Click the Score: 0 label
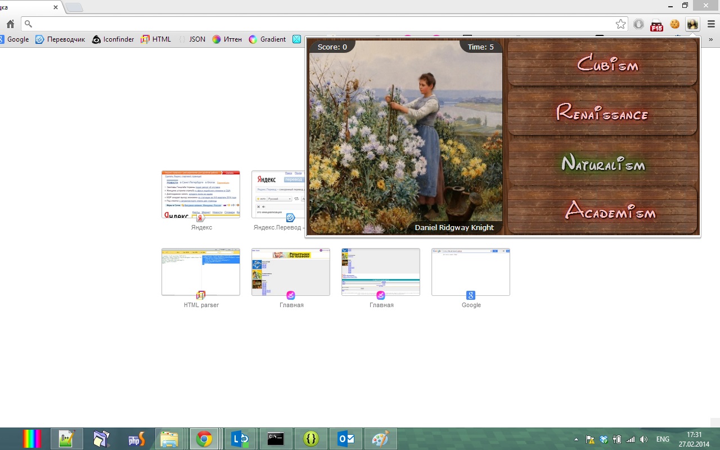 332,47
